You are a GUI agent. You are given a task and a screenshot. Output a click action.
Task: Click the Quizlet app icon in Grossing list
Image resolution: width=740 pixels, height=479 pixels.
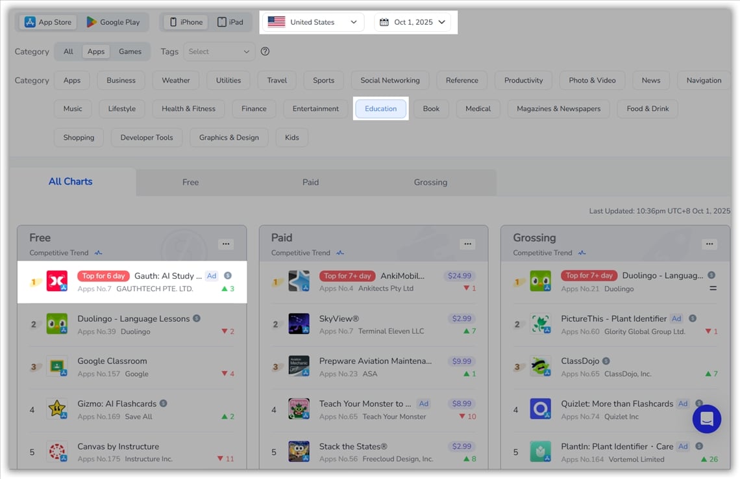click(540, 409)
